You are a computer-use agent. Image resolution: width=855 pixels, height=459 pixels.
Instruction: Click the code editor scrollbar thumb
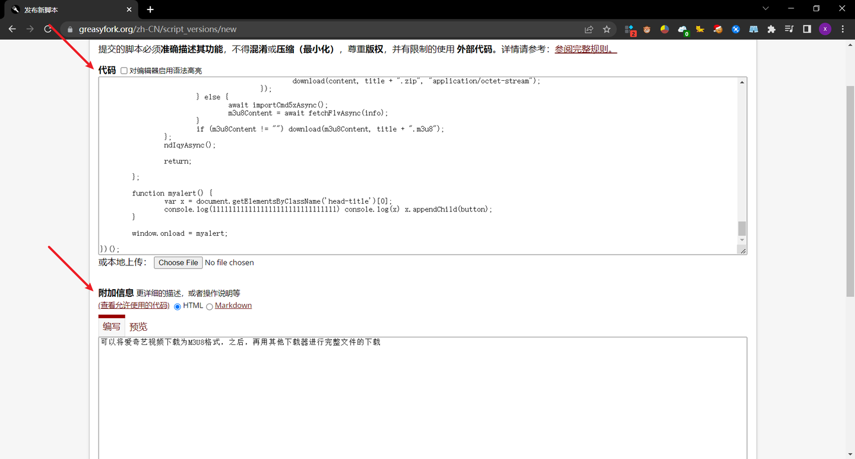742,228
